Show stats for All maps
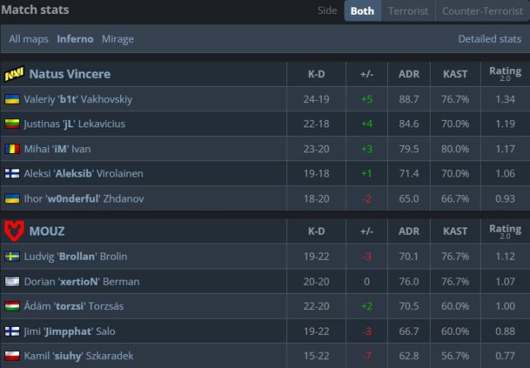This screenshot has width=530, height=368. pos(29,39)
